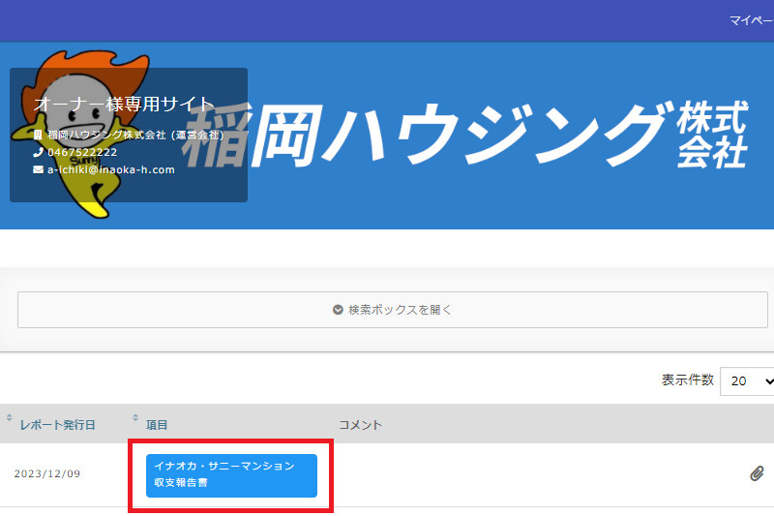Click the paperclip attachment icon in the 2023/12/09 row
Viewport: 774px width, 516px height.
(x=757, y=473)
